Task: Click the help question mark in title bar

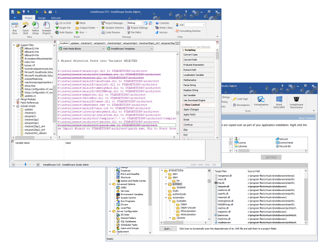Action: [186, 12]
